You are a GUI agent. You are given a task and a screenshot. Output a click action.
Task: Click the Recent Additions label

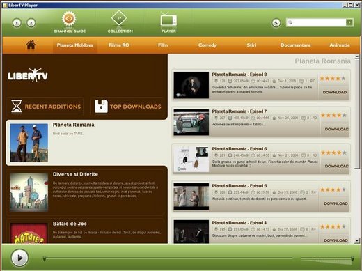[53, 107]
